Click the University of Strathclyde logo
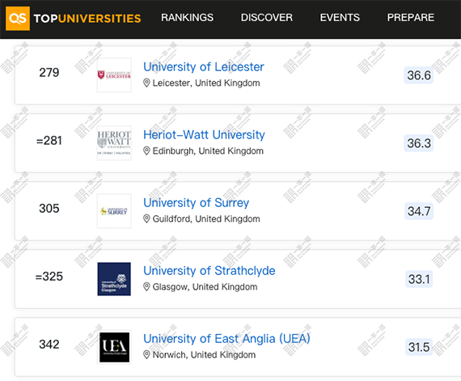 coord(114,279)
